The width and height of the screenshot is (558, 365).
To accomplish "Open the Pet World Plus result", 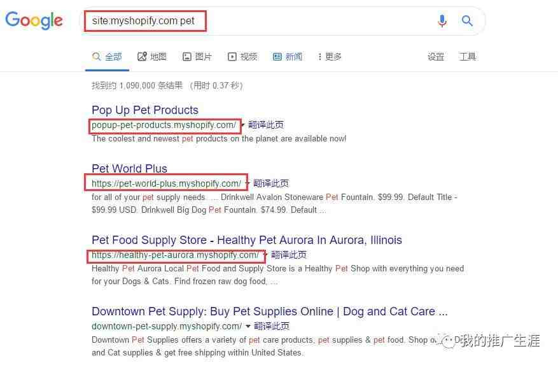I will point(129,168).
